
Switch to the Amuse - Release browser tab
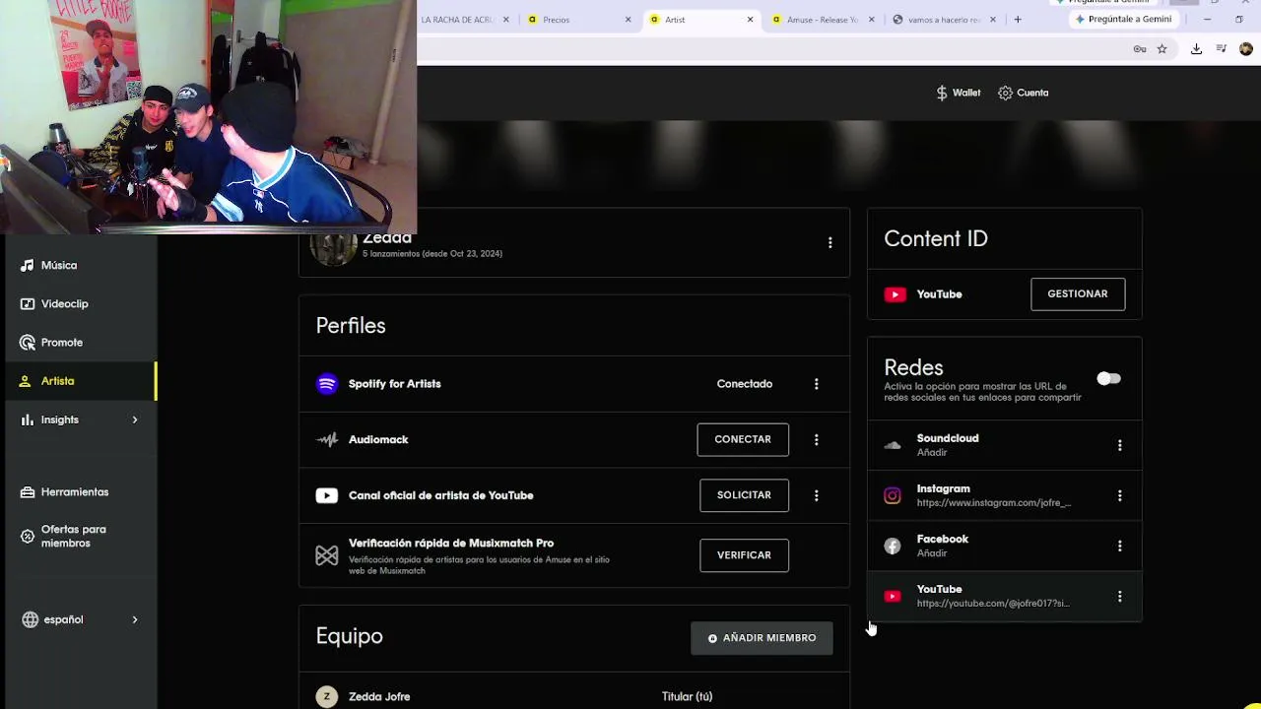pos(822,20)
